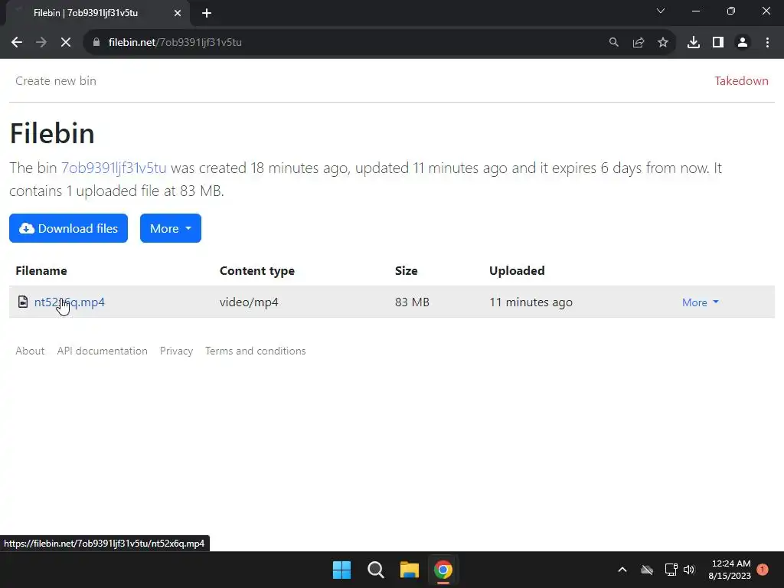
Task: Open File Explorer from the taskbar
Action: 409,570
